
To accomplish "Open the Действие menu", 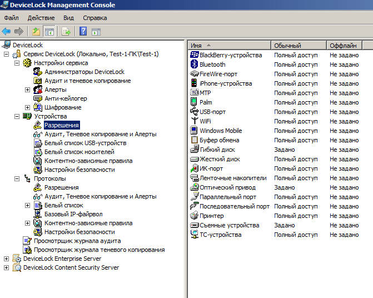I will pyautogui.click(x=41, y=18).
